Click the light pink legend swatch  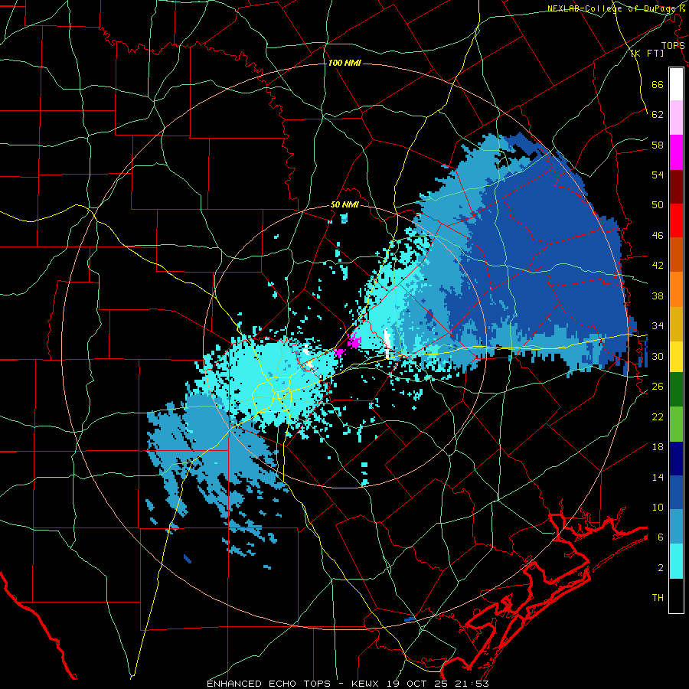tap(676, 117)
